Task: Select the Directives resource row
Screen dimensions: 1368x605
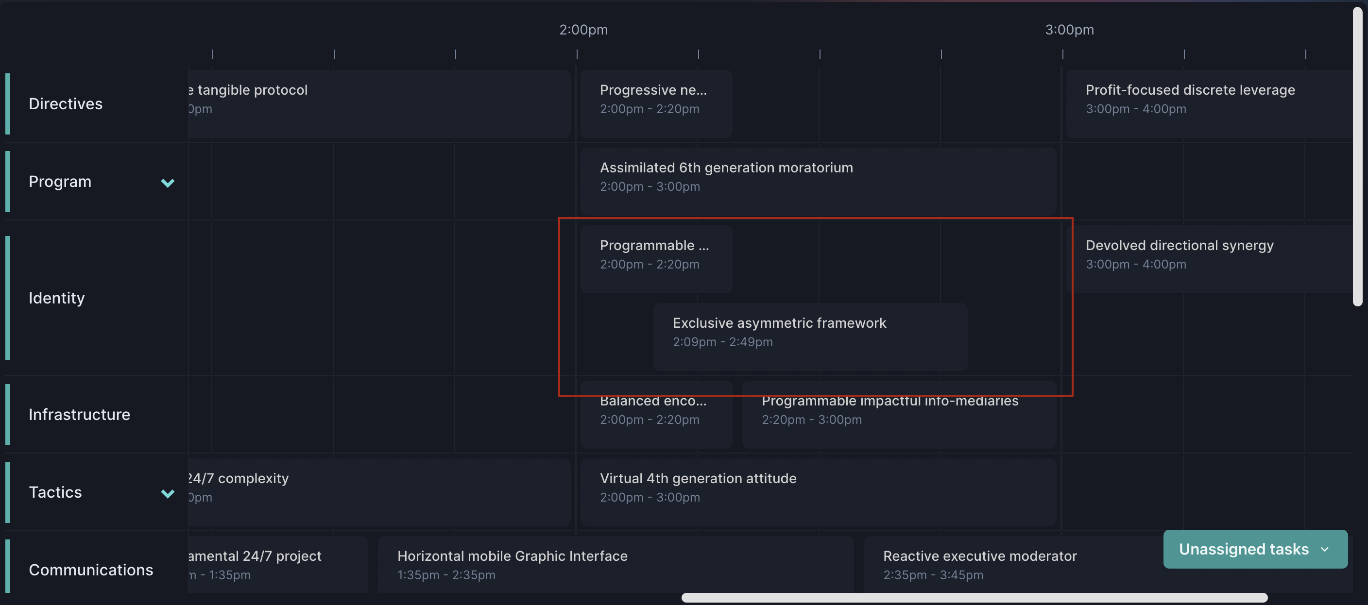Action: tap(65, 103)
